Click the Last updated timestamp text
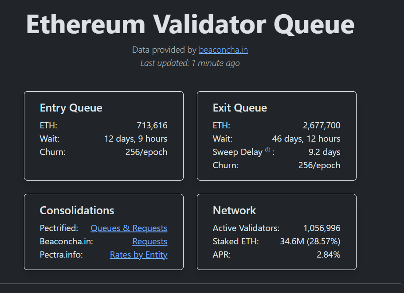Viewport: 404px width, 293px height. 190,63
